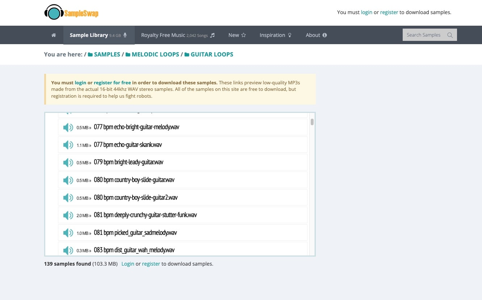Click speaker icon for 077 bpm echo-guitar-skank.wav

(x=68, y=145)
